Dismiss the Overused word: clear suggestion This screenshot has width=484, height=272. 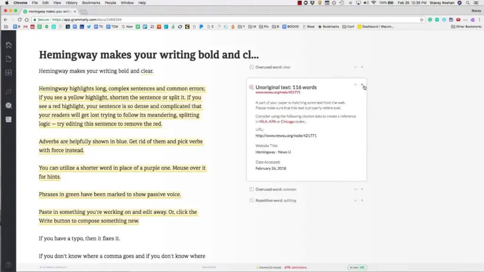(362, 67)
